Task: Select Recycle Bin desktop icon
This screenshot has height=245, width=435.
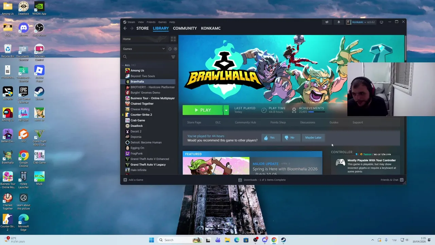Action: pyautogui.click(x=7, y=51)
